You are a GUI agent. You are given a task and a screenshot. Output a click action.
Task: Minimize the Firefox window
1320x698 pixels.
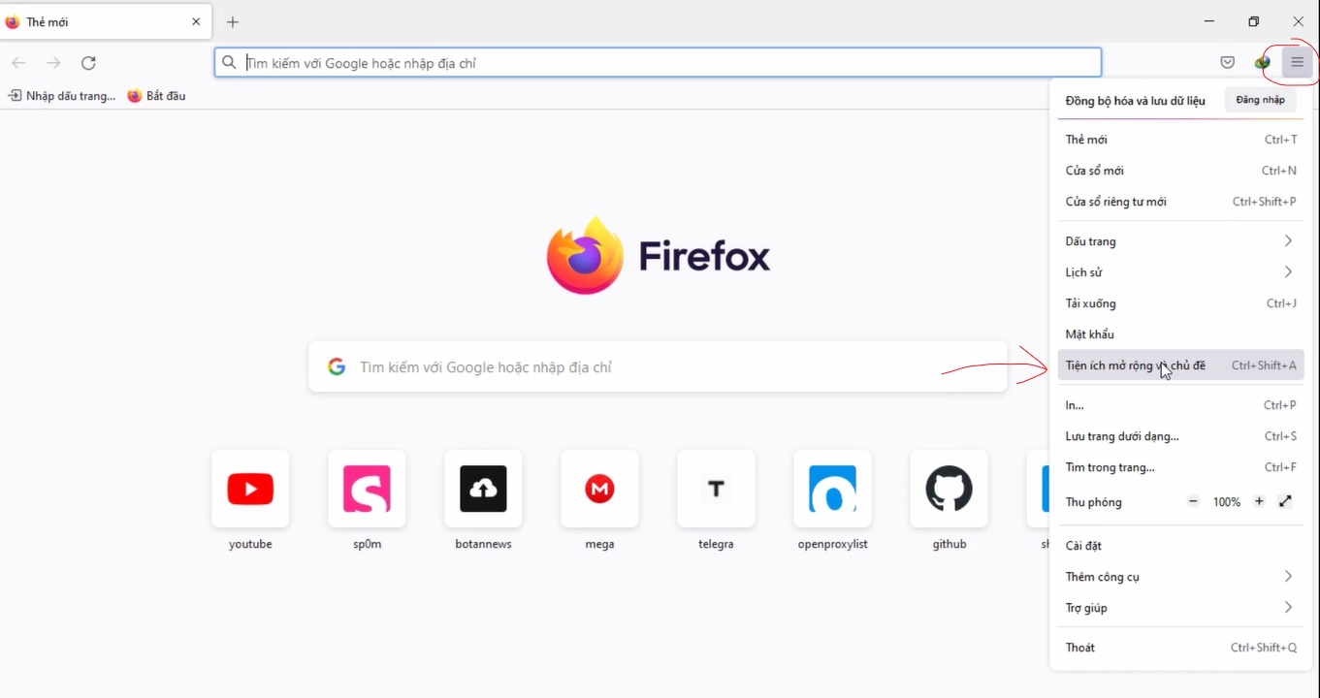[x=1209, y=21]
